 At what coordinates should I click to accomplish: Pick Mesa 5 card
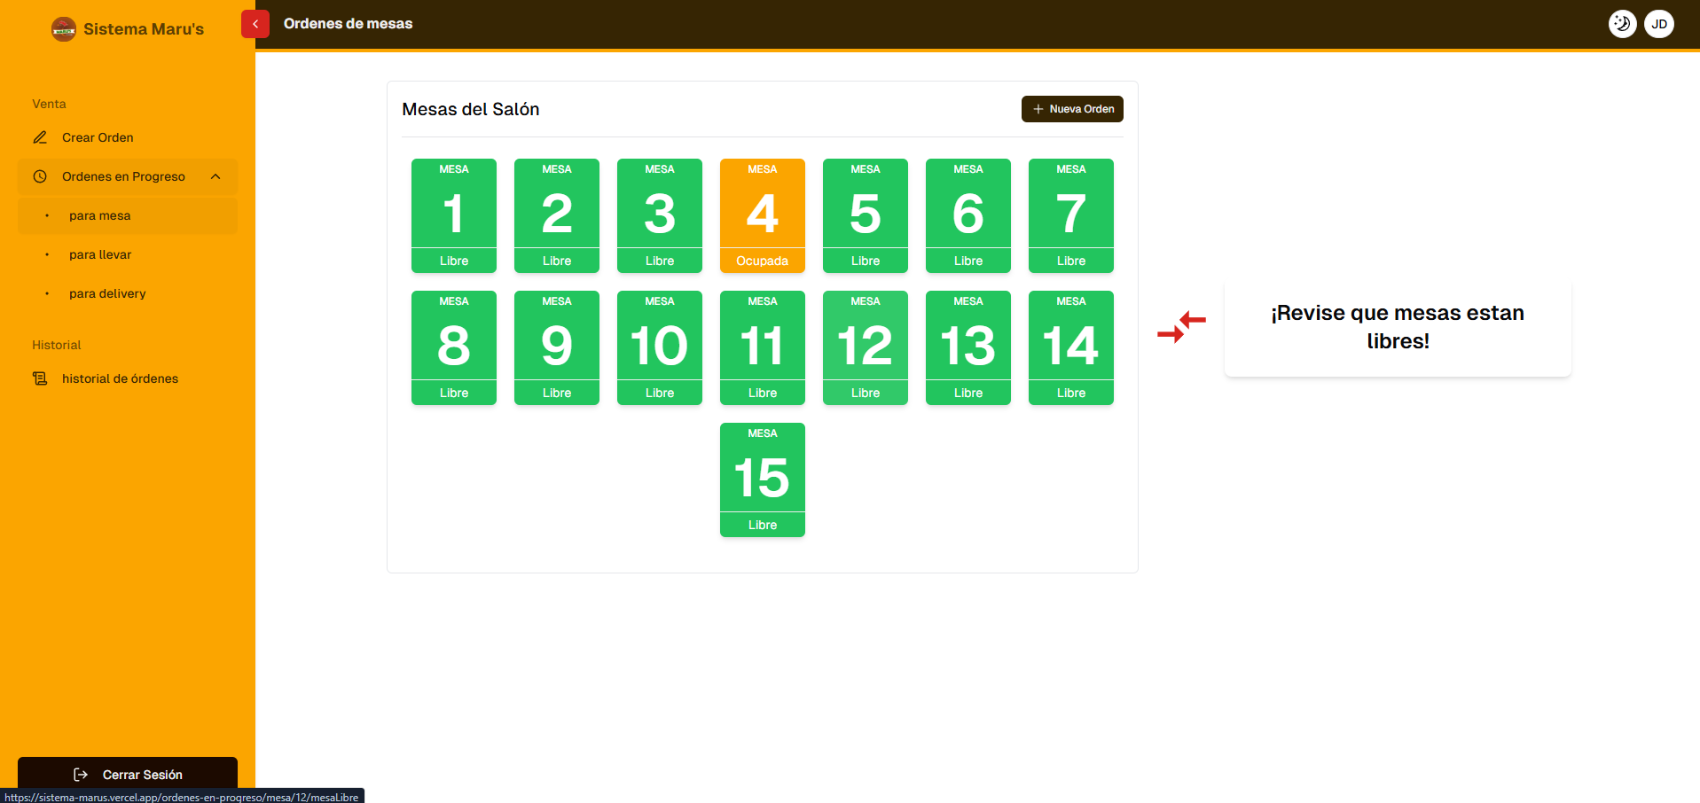[x=866, y=215]
